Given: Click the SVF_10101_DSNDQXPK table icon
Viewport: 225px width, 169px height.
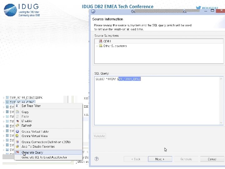Looking at the screenshot, I should pos(7,98).
